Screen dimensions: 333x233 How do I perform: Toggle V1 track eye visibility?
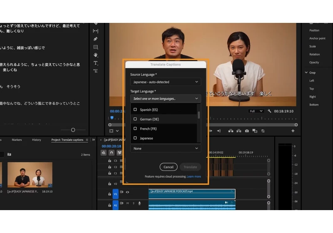pos(127,192)
